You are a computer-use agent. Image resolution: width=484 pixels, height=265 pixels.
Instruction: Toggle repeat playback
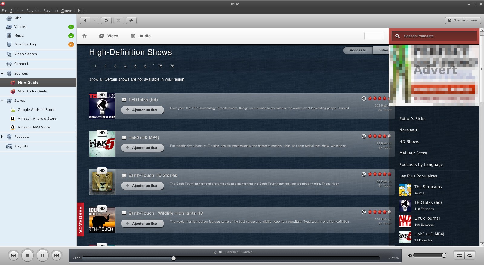click(470, 255)
